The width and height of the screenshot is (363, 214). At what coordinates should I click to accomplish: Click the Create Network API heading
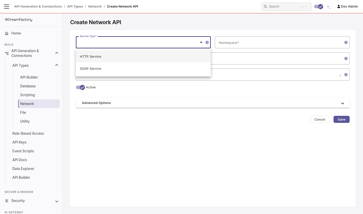(96, 22)
